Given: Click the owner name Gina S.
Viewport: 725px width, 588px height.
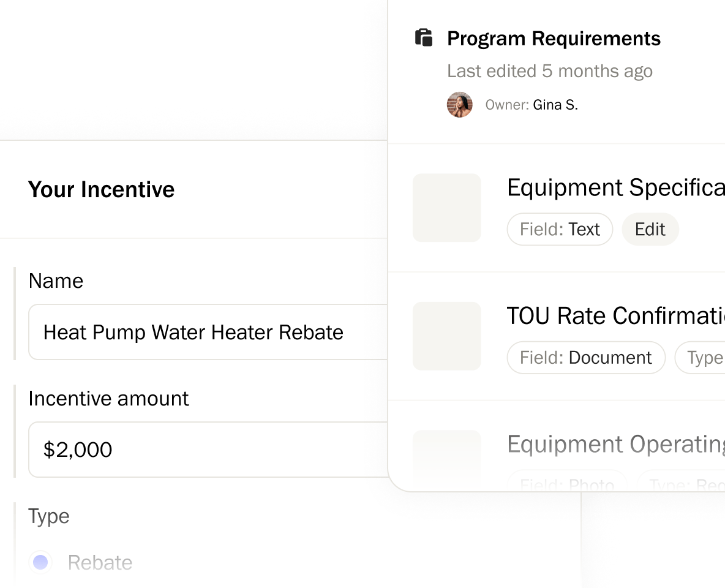Looking at the screenshot, I should (555, 105).
